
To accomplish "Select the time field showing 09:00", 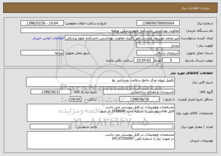I will (x=75, y=99).
